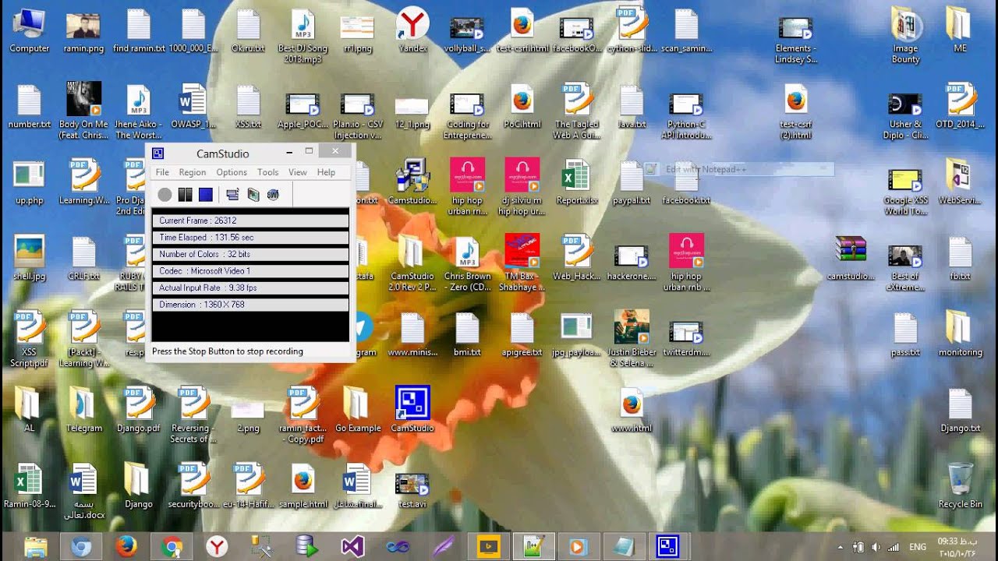Toggle the screen annotations toolbar icon
This screenshot has height=561, width=998.
tap(232, 194)
